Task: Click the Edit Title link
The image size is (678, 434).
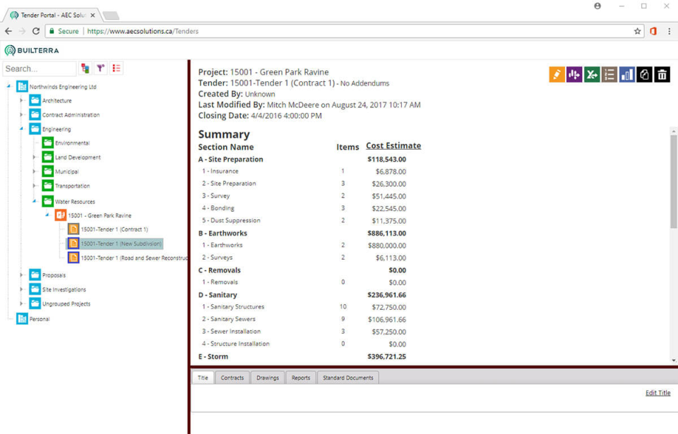Action: tap(658, 392)
